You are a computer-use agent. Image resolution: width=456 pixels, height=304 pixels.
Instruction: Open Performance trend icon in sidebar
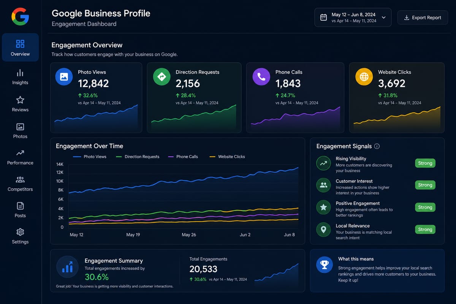20,153
